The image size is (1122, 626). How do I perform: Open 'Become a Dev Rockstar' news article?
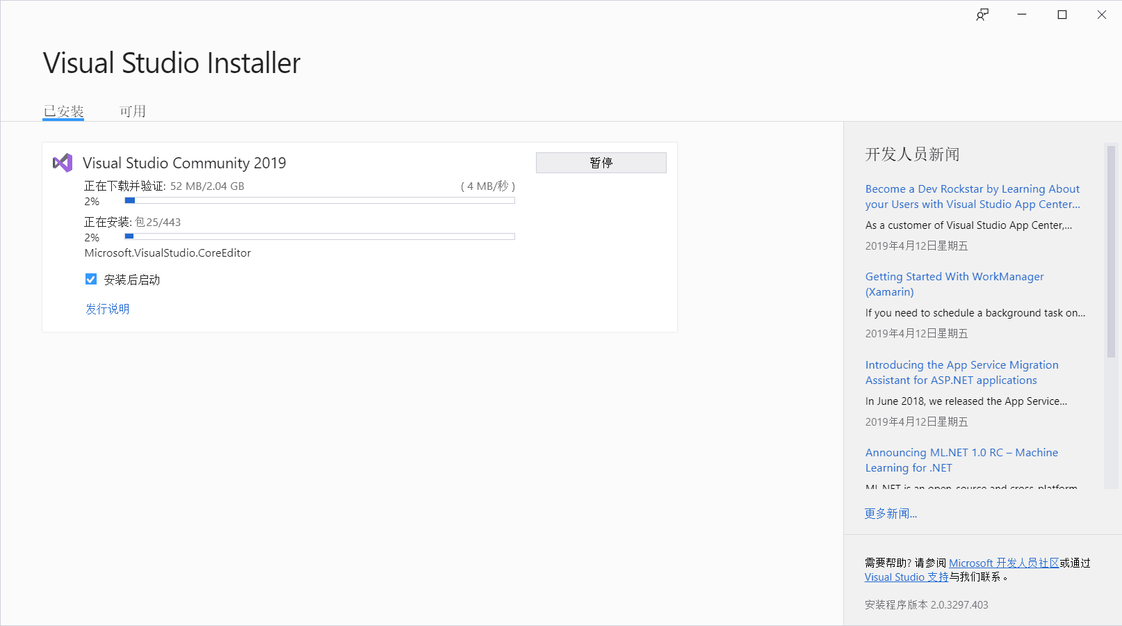[x=973, y=196]
